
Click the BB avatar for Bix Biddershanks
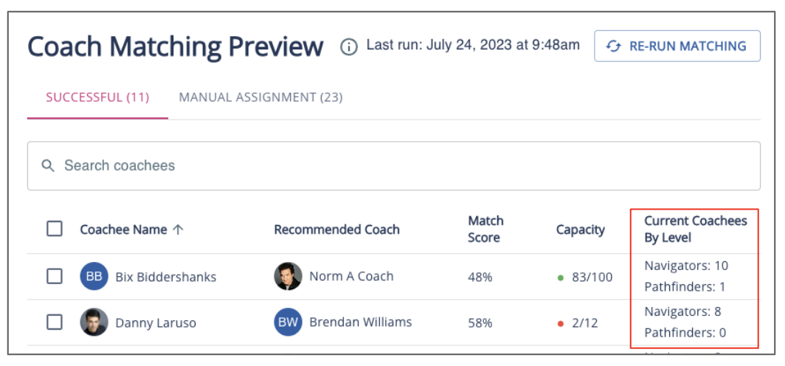(94, 277)
